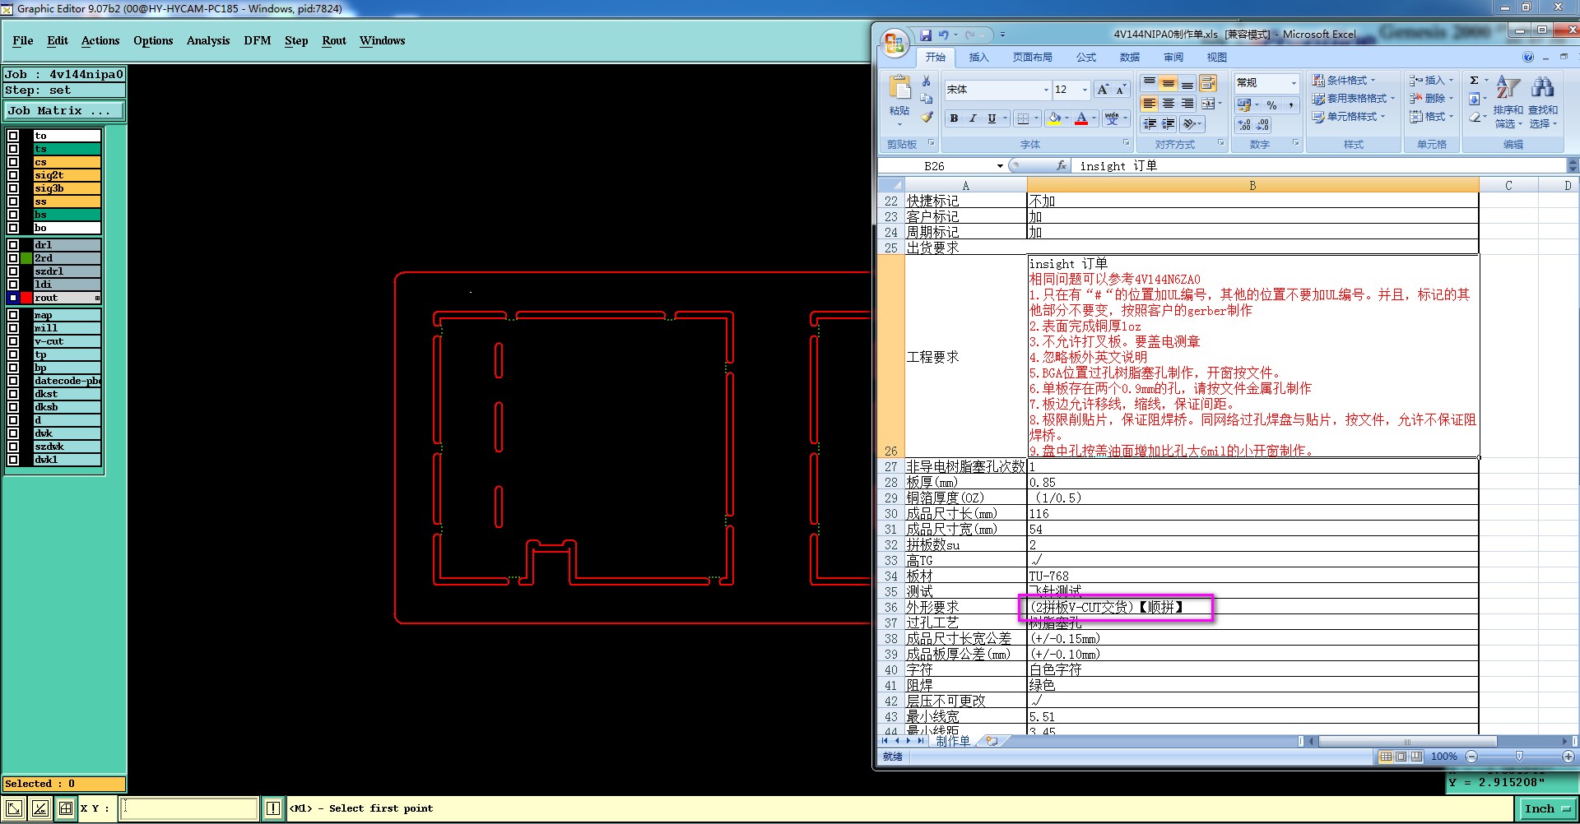Toggle display of the 'cs' layer
The height and width of the screenshot is (824, 1580).
pos(13,162)
